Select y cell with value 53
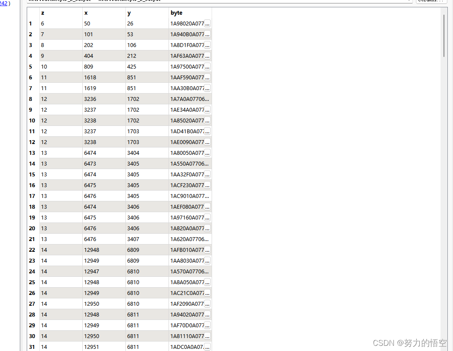 tap(147, 34)
